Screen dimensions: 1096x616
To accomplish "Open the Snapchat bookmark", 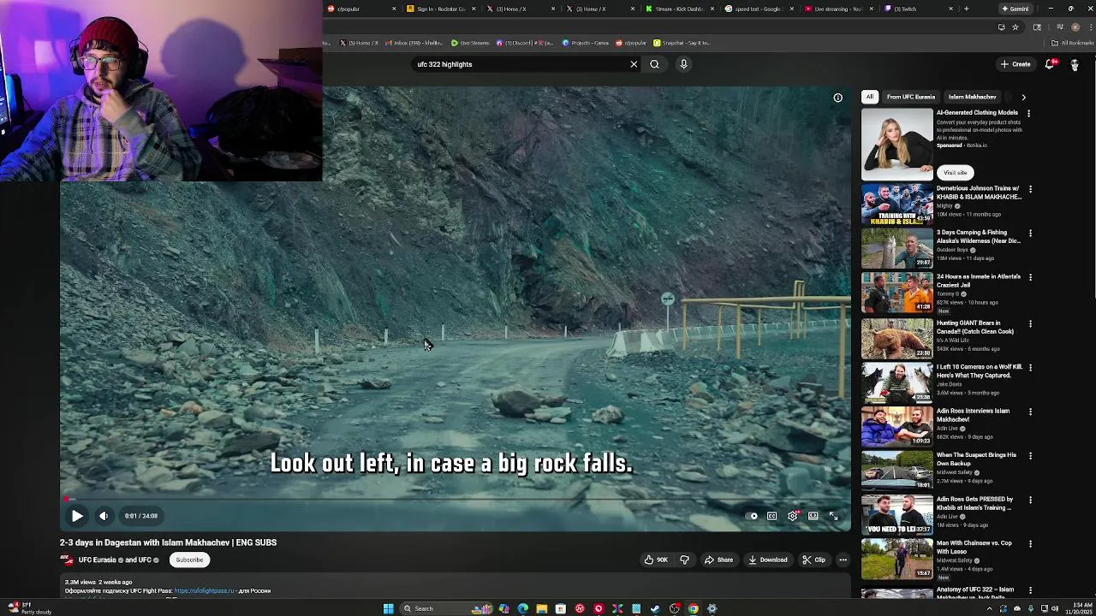I will [682, 43].
